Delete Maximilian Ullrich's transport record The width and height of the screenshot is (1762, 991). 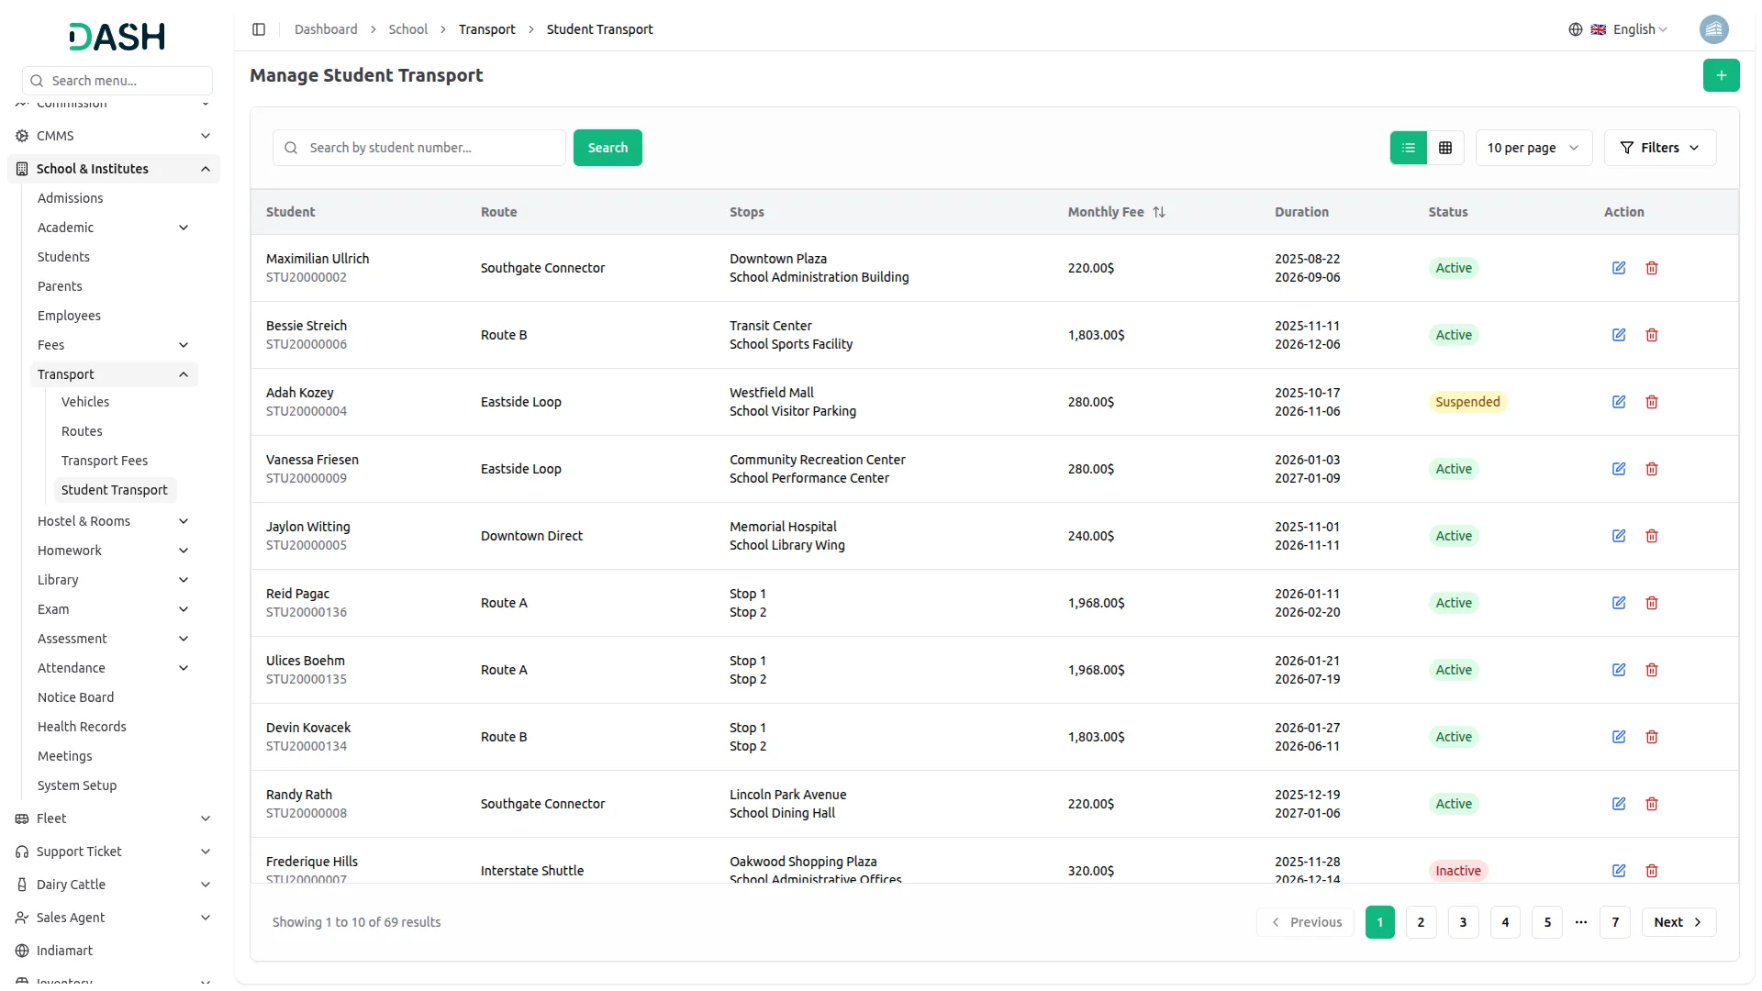1651,268
